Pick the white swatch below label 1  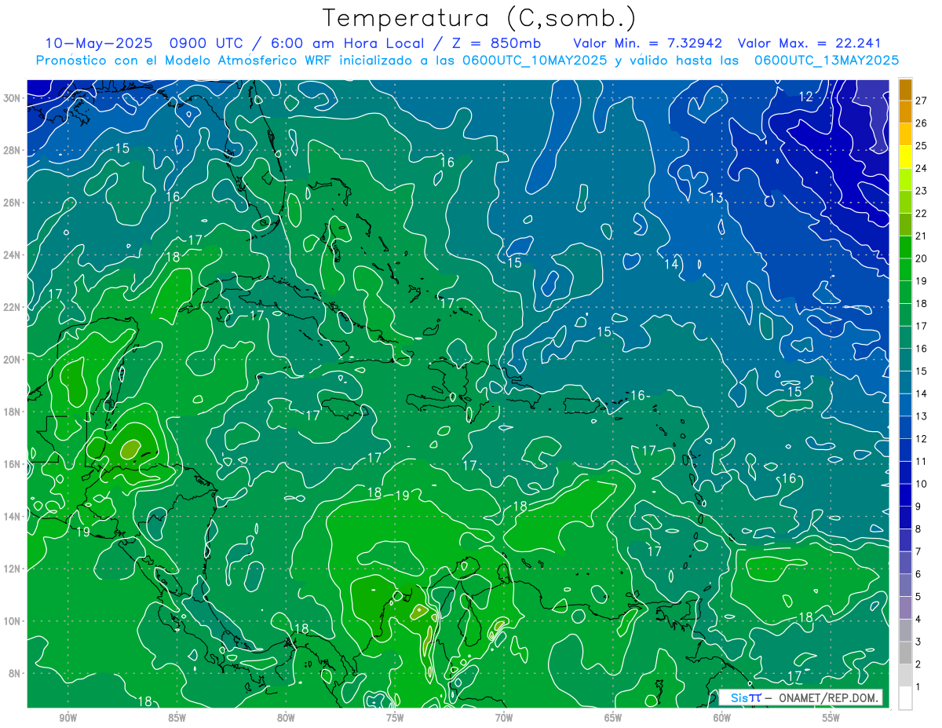click(x=905, y=698)
